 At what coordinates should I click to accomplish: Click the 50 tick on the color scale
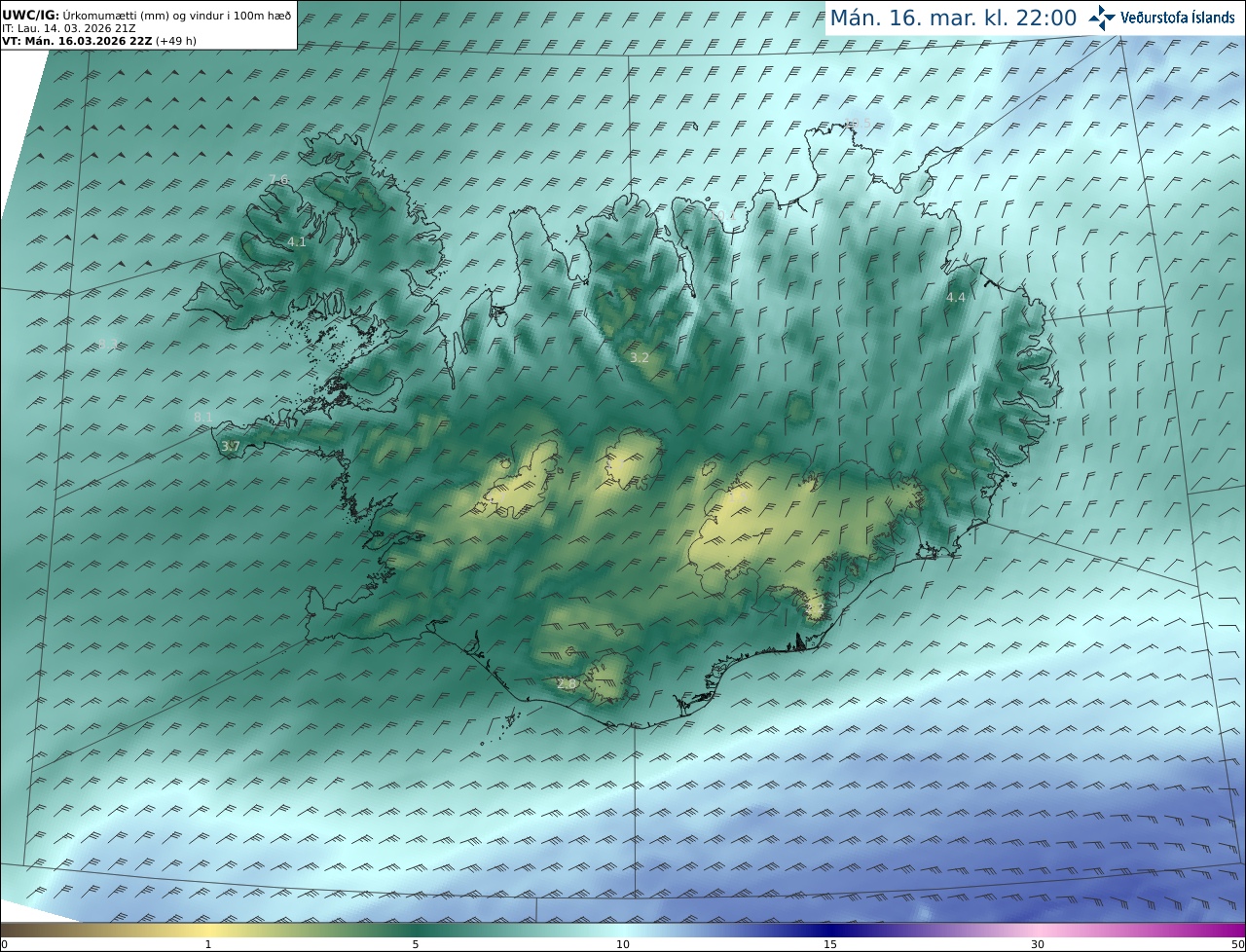(x=1237, y=944)
